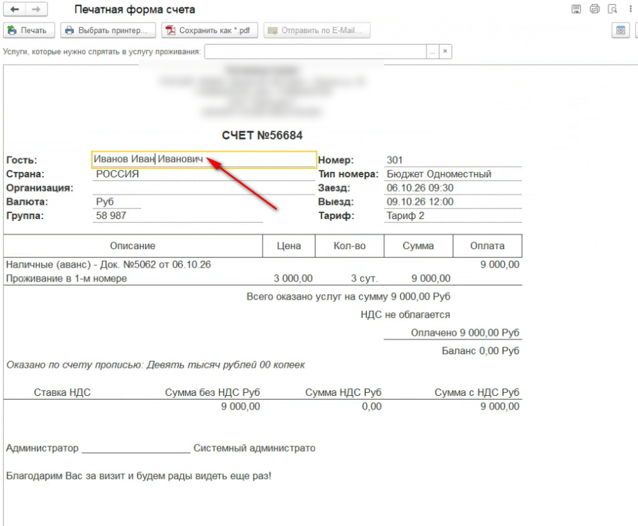Screen dimensions: 638x526
Task: Select the РОССИЯ country cell
Action: click(x=204, y=174)
